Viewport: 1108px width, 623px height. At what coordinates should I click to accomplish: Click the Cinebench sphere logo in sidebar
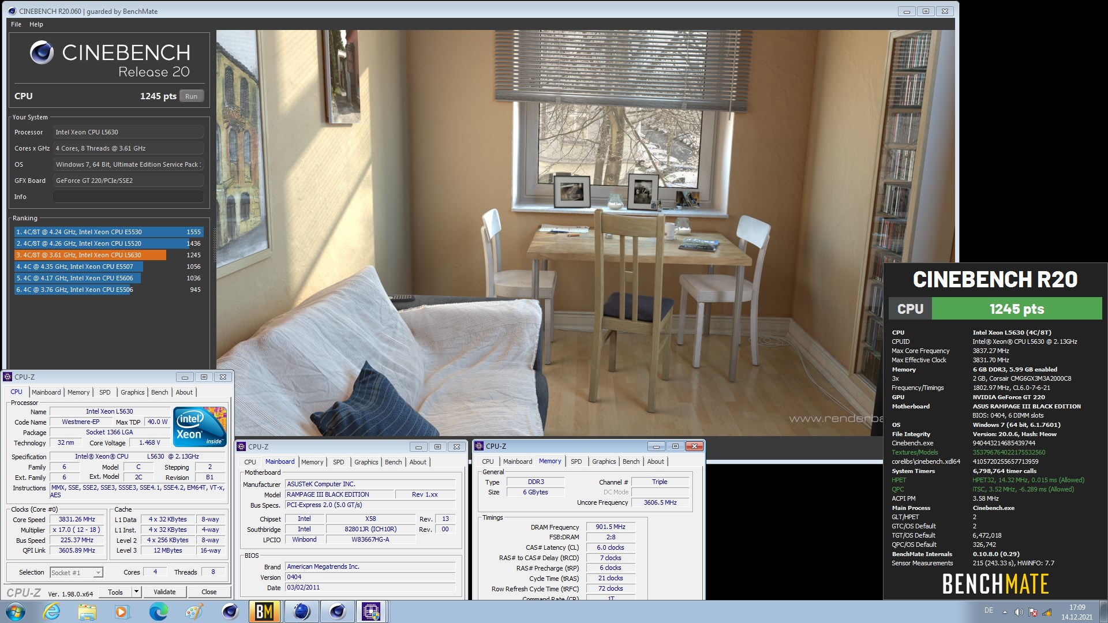pos(42,52)
